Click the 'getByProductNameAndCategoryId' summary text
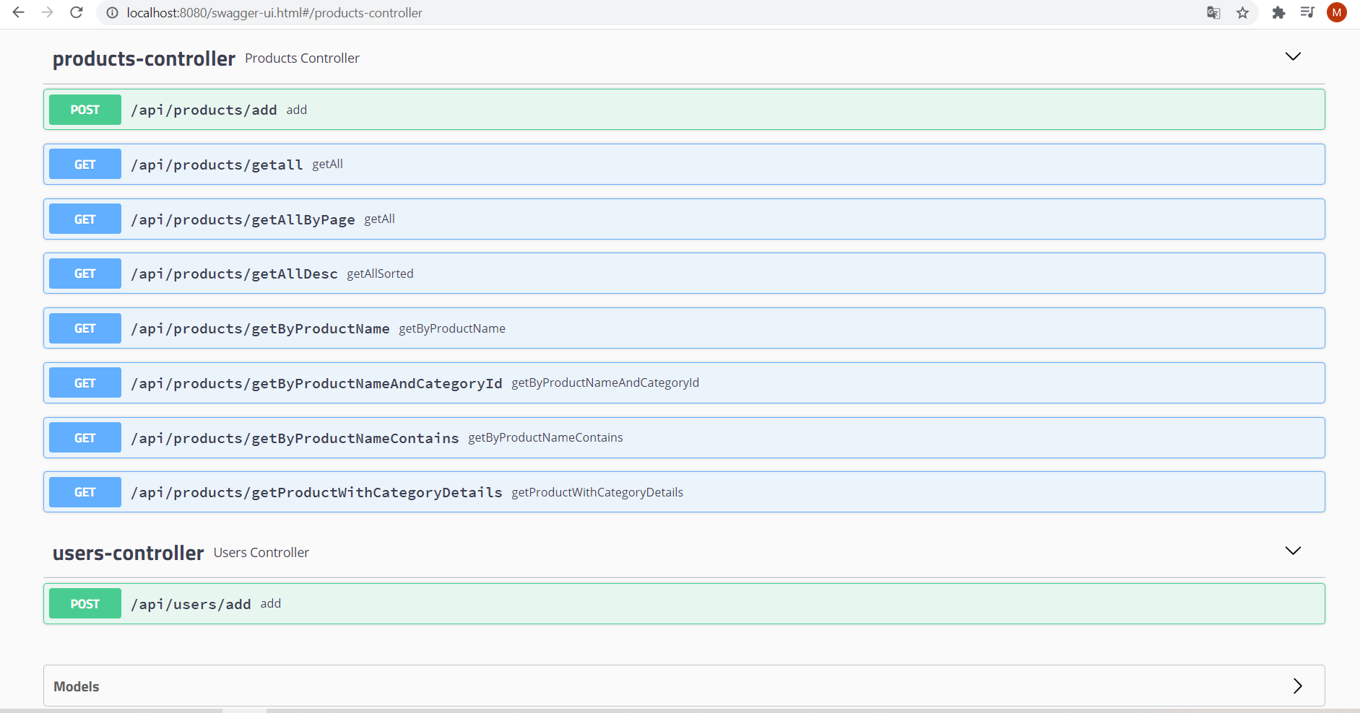 click(605, 382)
